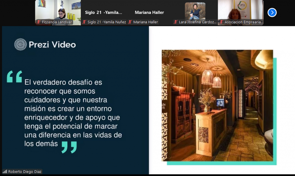Image resolution: width=295 pixels, height=176 pixels.
Task: Click the Roberto Diego Diaz name label
Action: coord(25,171)
